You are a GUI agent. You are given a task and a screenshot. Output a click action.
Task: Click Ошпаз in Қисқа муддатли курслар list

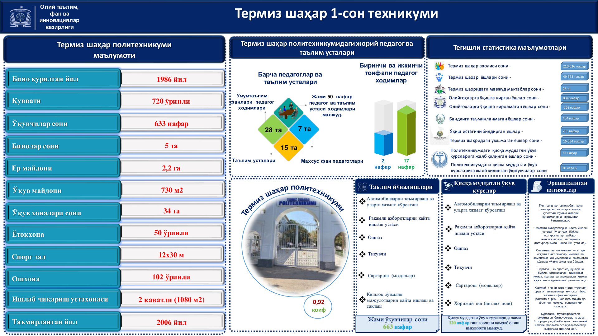pyautogui.click(x=461, y=248)
